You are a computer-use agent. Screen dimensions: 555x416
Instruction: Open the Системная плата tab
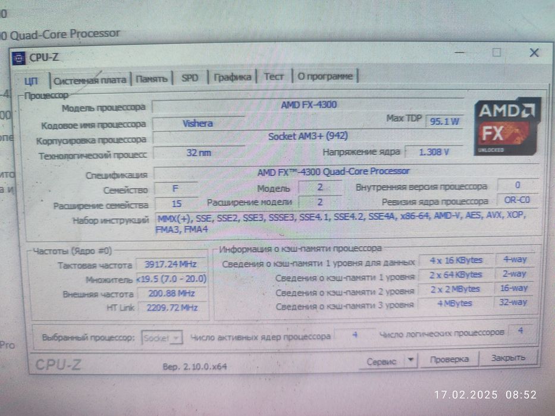(x=90, y=81)
